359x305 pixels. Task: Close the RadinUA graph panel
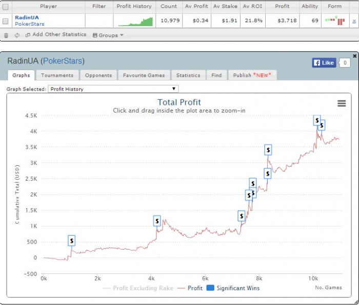(355, 56)
